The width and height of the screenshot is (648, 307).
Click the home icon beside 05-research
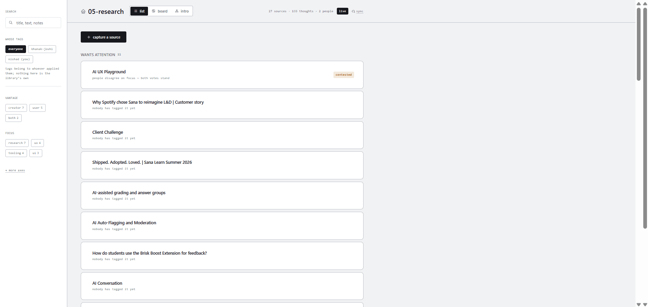coord(83,11)
